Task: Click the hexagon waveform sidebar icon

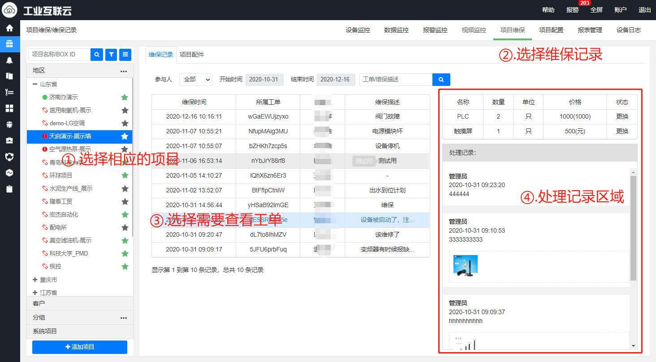Action: pos(9,173)
